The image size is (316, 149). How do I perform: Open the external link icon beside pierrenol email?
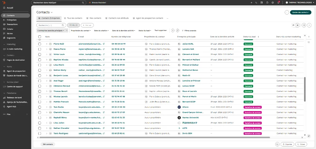104,44
